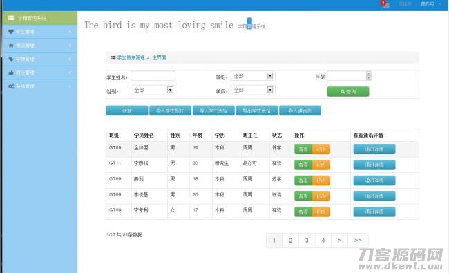Click the hamburger menu icon in sidebar header
The width and height of the screenshot is (449, 273).
point(11,18)
